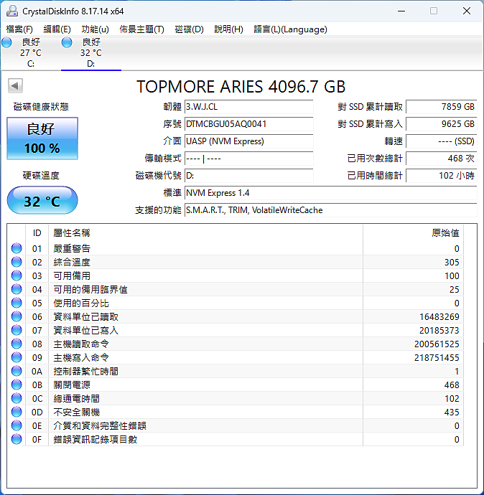Click the raw value 16483269

click(439, 316)
